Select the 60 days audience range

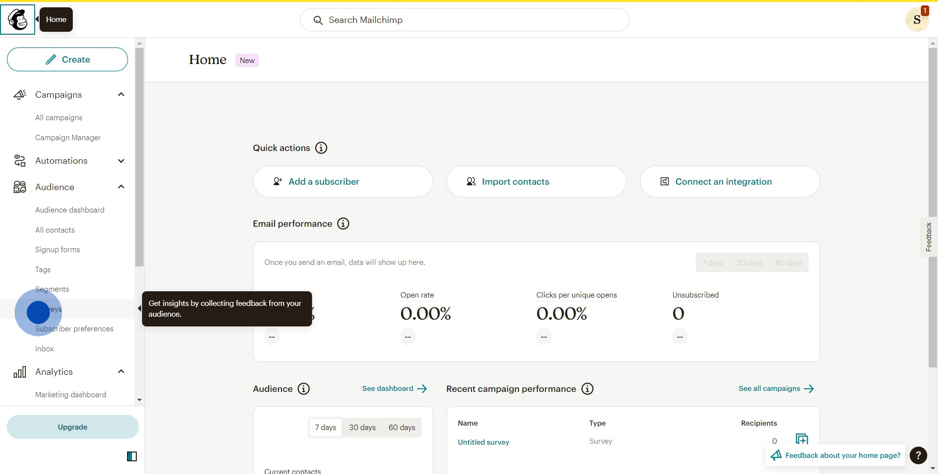pyautogui.click(x=402, y=428)
